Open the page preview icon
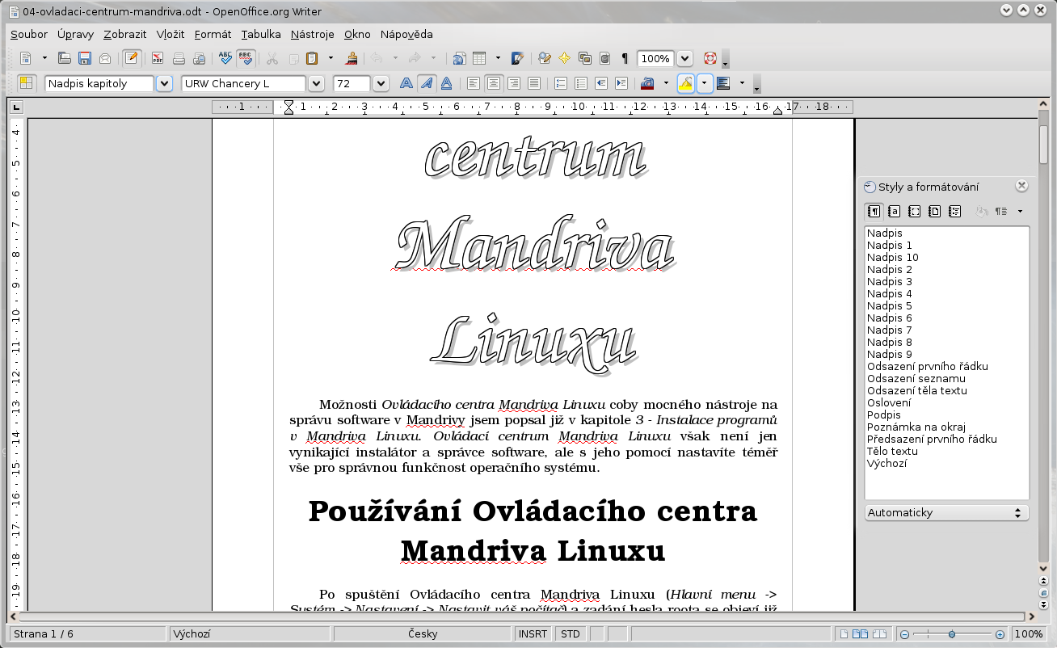Viewport: 1057px width, 648px height. (198, 58)
